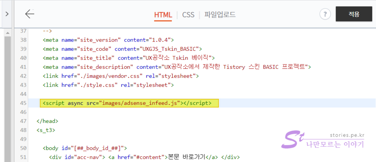Open the help question mark icon
376x162 pixels.
pos(325,14)
